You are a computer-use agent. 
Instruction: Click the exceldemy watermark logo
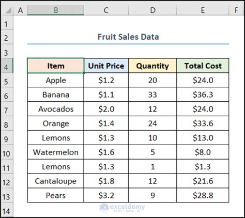pos(122,208)
